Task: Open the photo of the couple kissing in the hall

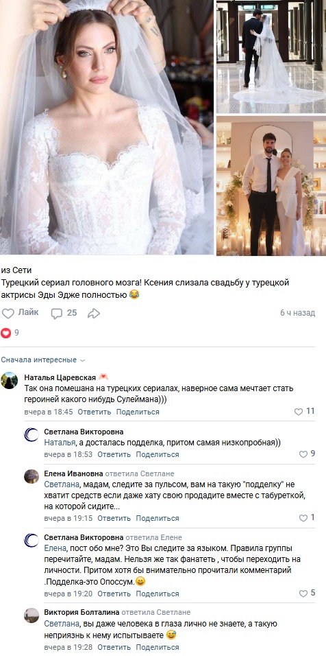Action: tap(271, 56)
